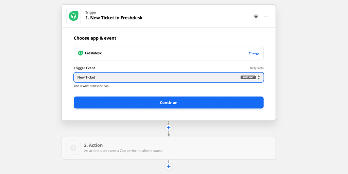Click the 'This is what starts the Zap.' hint
The width and height of the screenshot is (348, 174).
[x=91, y=86]
